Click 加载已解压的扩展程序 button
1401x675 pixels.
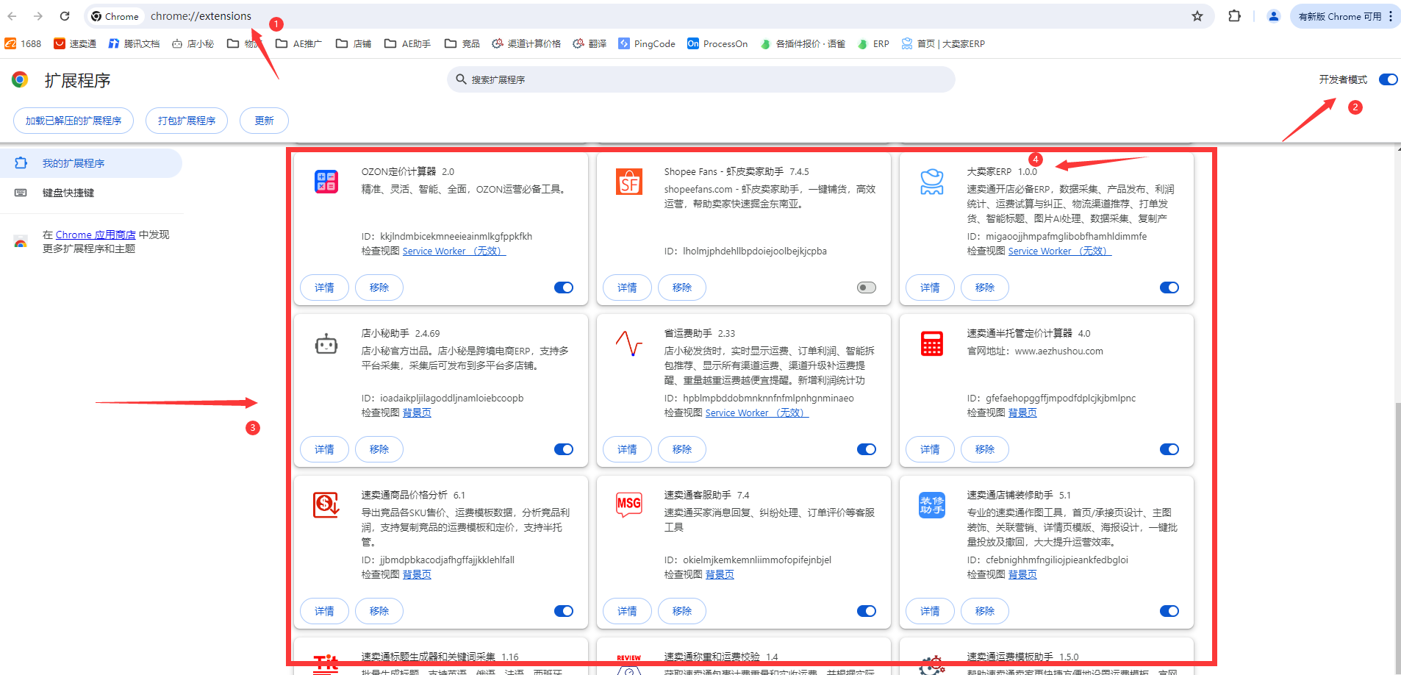click(74, 121)
